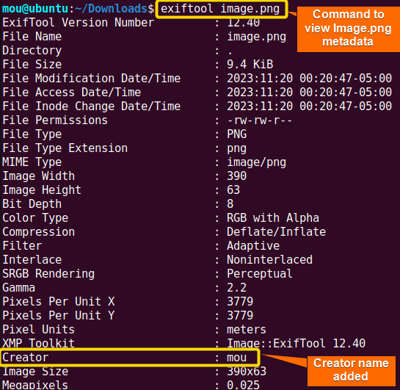Viewport: 400px width, 390px height.
Task: Click the 'Pixels Per Unit Y' label
Action: pos(59,316)
